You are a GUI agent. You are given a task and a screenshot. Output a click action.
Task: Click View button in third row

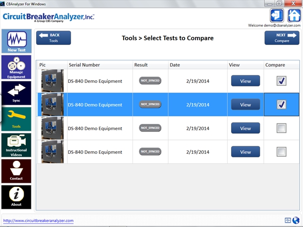245,128
